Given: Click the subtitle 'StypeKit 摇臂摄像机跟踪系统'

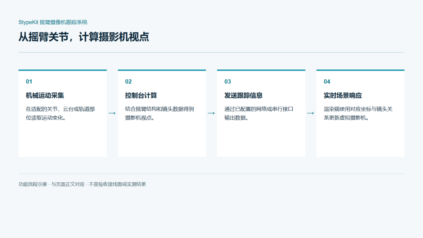Looking at the screenshot, I should pos(53,22).
